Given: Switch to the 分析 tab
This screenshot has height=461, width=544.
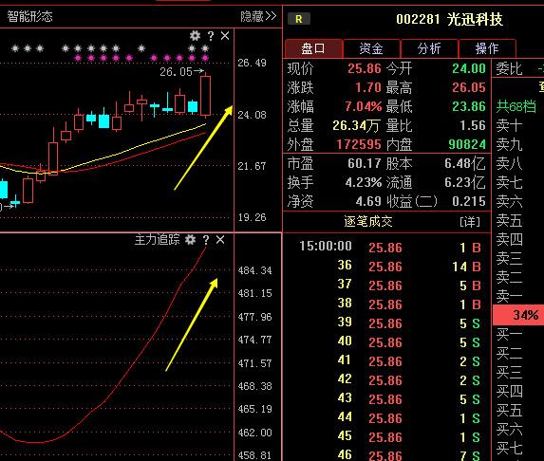Looking at the screenshot, I should click(429, 48).
